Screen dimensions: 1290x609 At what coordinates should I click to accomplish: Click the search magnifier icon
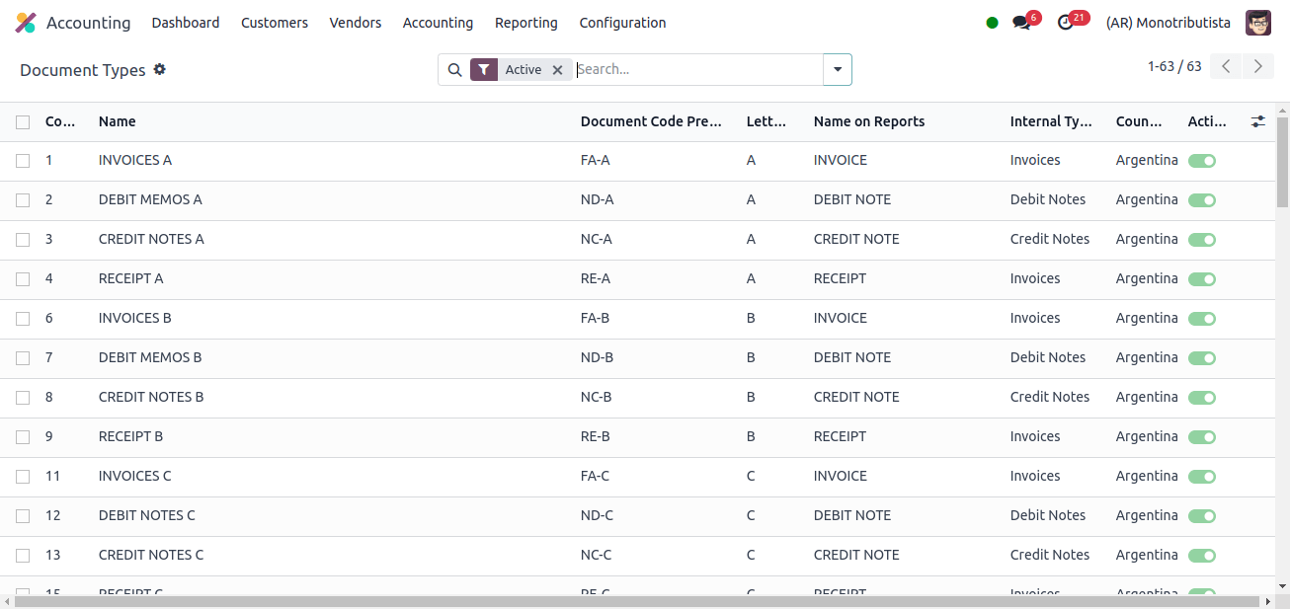click(454, 70)
